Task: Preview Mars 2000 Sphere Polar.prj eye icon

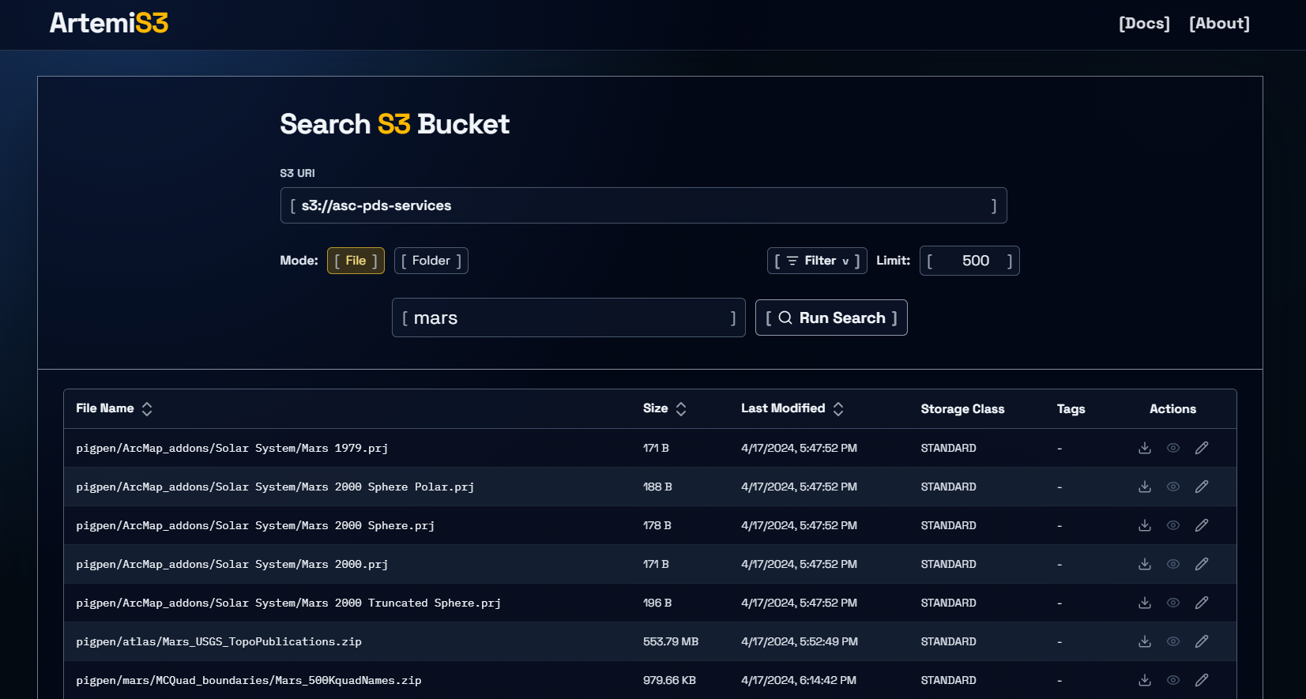Action: click(x=1173, y=487)
